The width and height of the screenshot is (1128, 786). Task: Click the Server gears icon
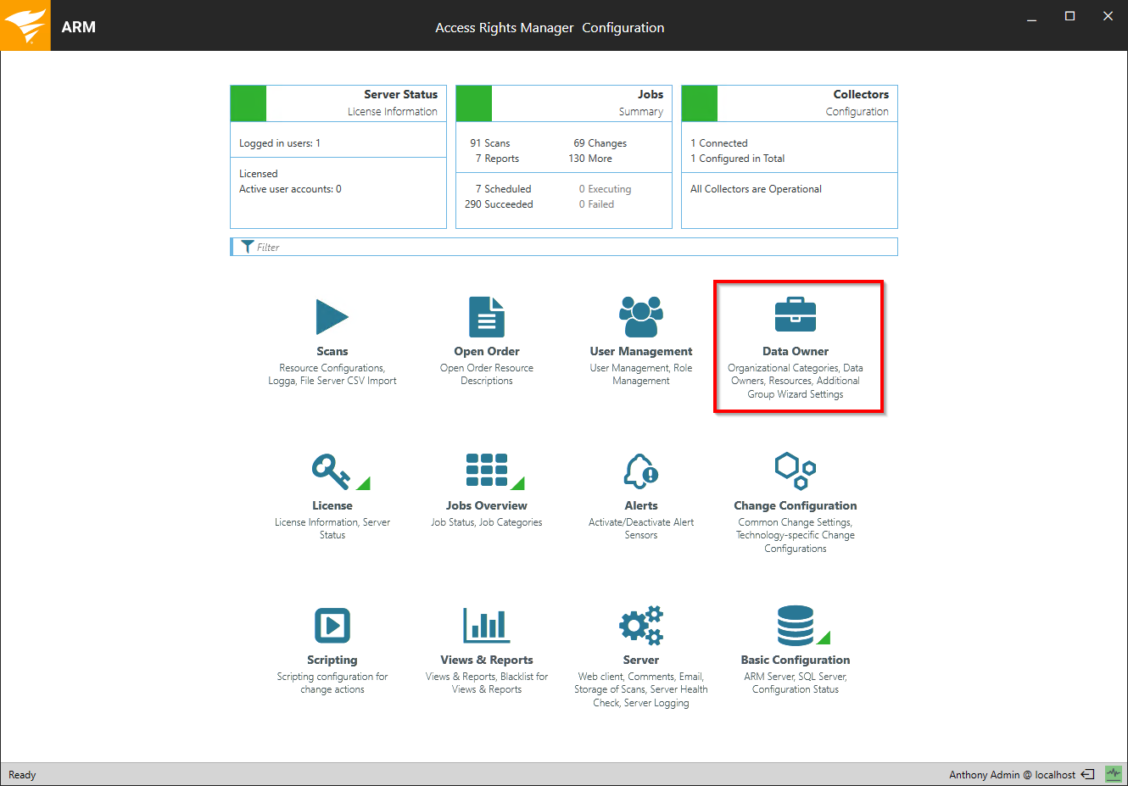click(x=640, y=626)
